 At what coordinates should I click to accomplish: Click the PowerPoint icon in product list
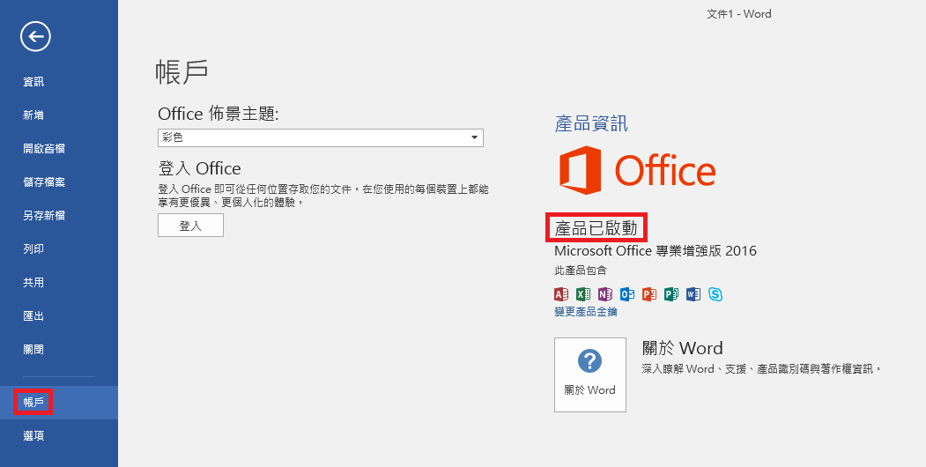(649, 294)
